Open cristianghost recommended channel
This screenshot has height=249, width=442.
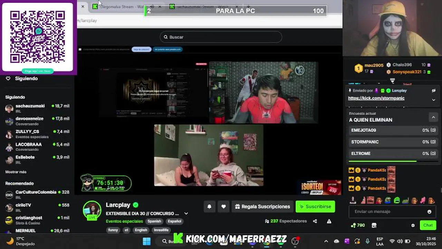37,220
